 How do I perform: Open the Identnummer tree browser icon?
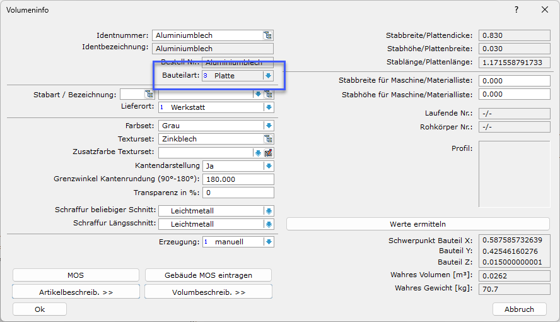click(268, 35)
